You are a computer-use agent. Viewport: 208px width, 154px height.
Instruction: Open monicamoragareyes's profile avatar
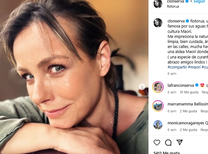[x=158, y=124]
